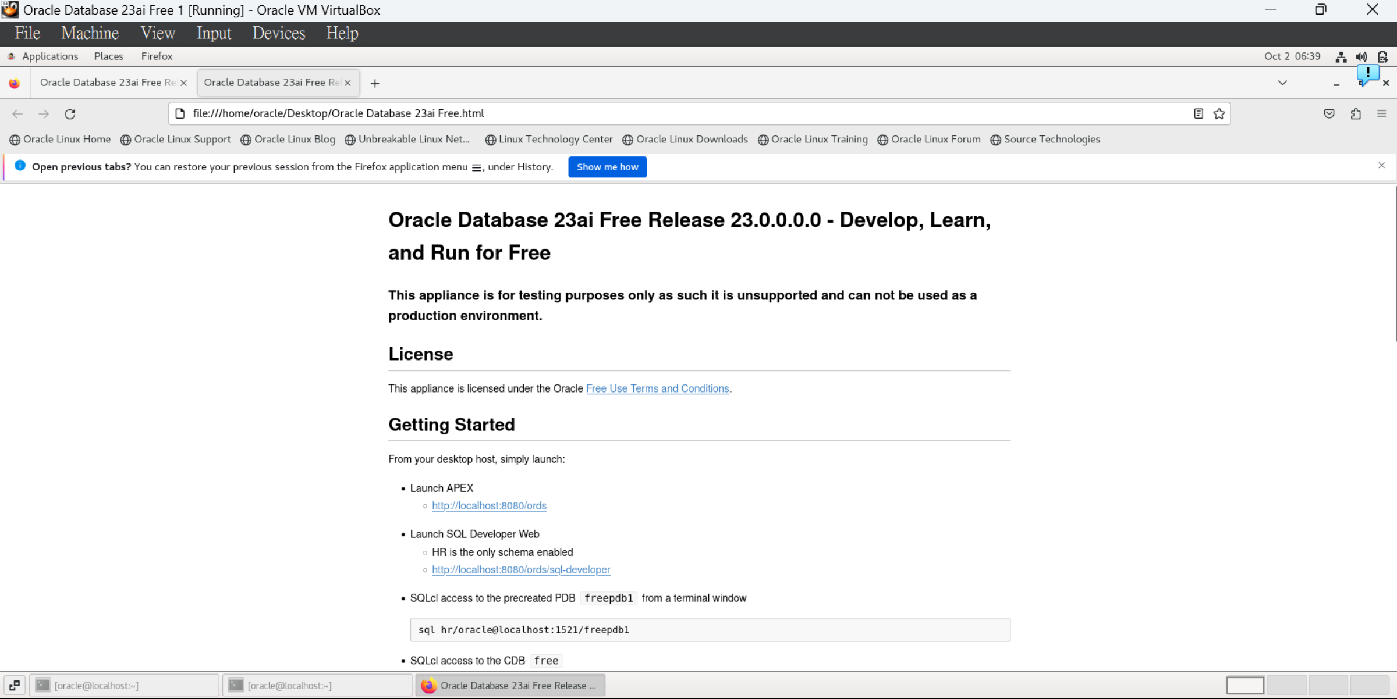Click the network connection tray icon

[1341, 56]
